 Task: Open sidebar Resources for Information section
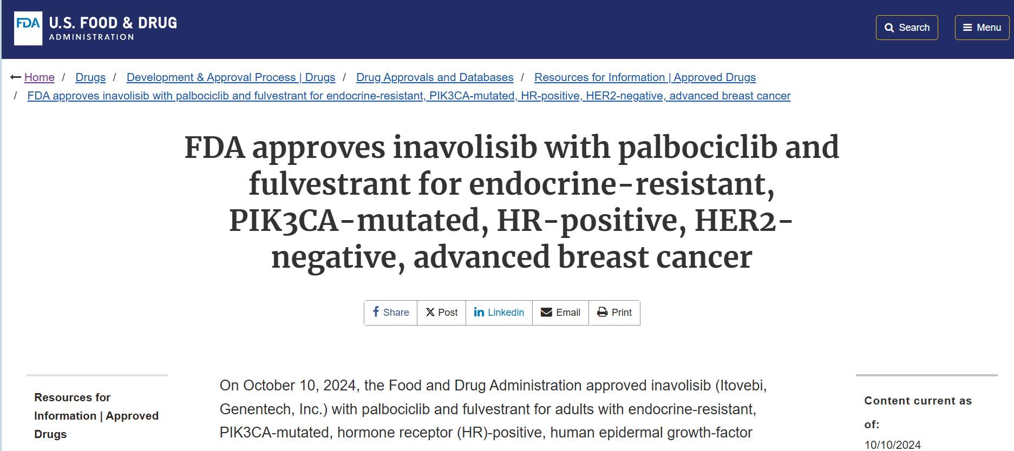[x=96, y=415]
